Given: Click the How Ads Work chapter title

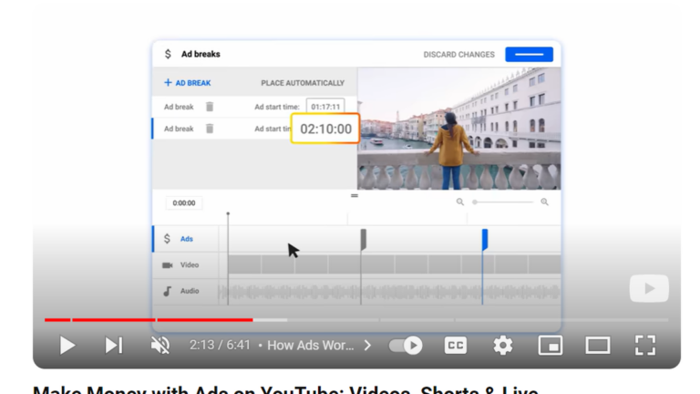Looking at the screenshot, I should [311, 346].
